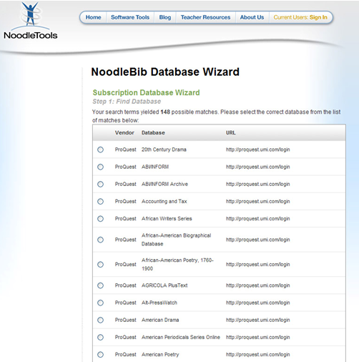Click ProQuest vendor in the AGRICOLA PlusText row
The width and height of the screenshot is (359, 362).
tap(126, 285)
